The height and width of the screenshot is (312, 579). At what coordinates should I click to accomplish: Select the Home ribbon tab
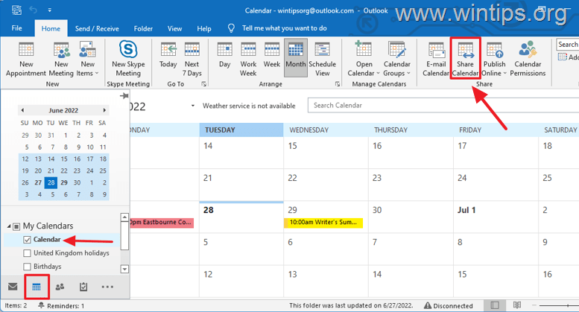coord(51,28)
